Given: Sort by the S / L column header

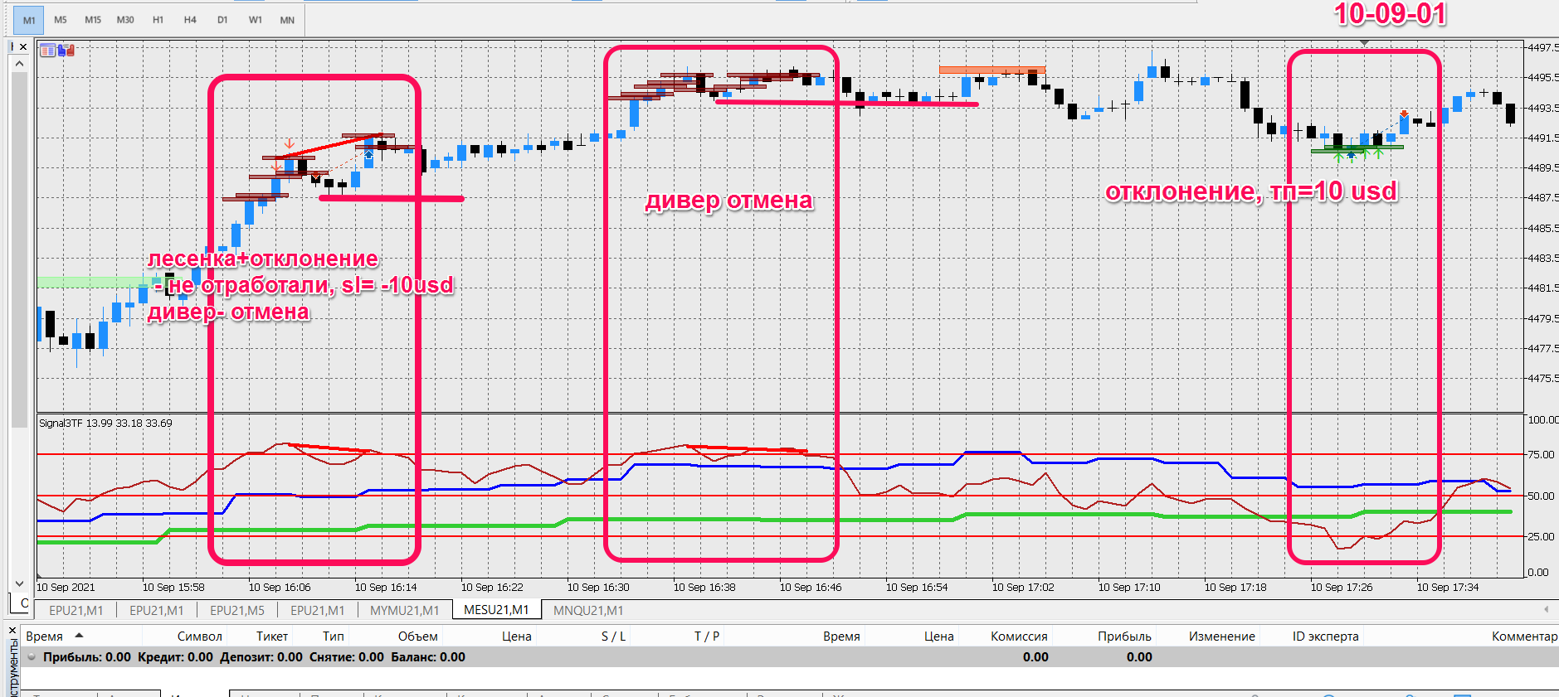Looking at the screenshot, I should pyautogui.click(x=614, y=636).
